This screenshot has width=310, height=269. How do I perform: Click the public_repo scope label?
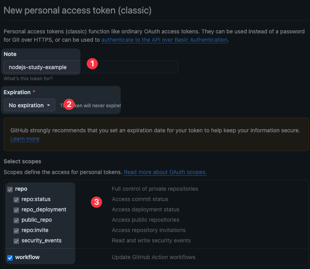coord(37,220)
